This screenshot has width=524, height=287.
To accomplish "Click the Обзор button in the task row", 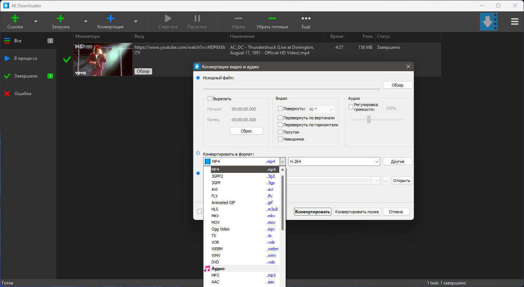I will pos(143,71).
